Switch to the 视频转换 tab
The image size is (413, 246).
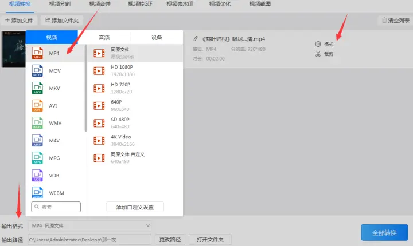coord(20,4)
